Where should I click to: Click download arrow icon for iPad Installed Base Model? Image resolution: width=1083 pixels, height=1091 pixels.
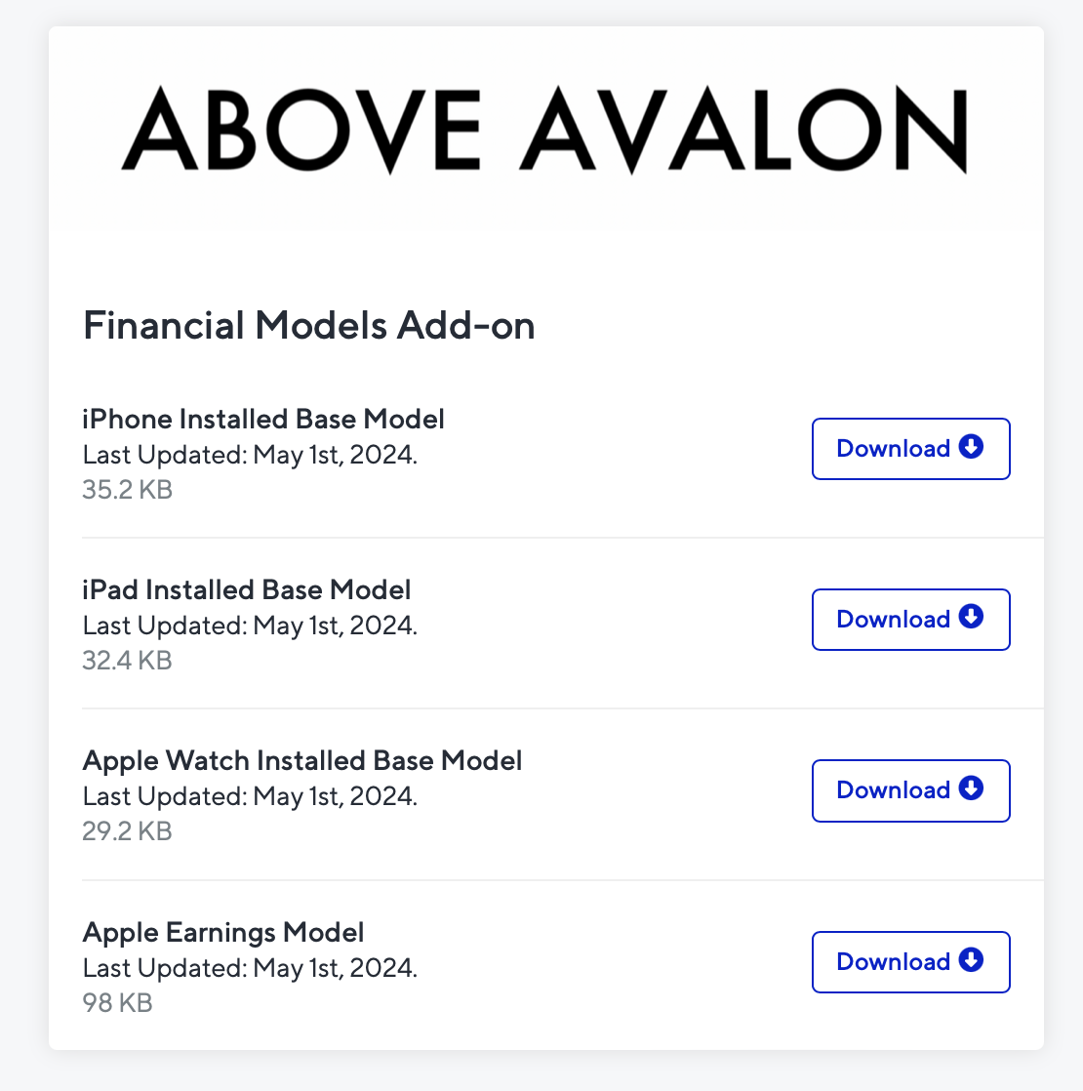coord(971,618)
